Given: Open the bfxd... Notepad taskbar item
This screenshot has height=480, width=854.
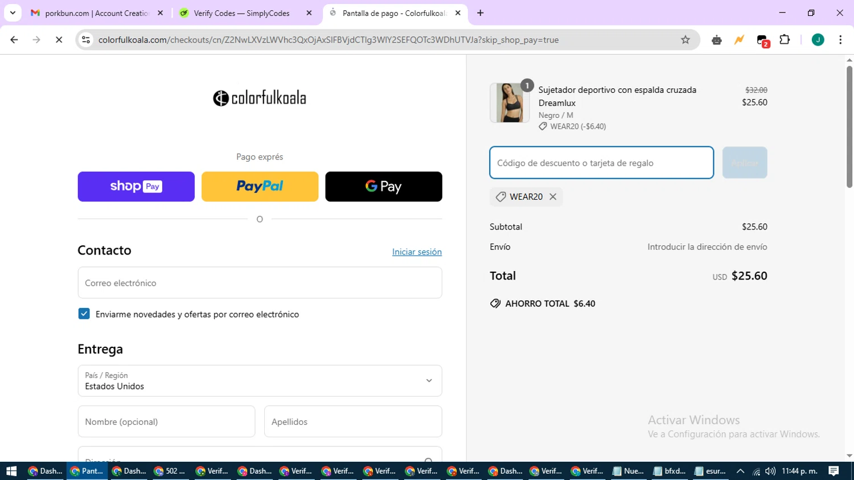Looking at the screenshot, I should click(670, 471).
